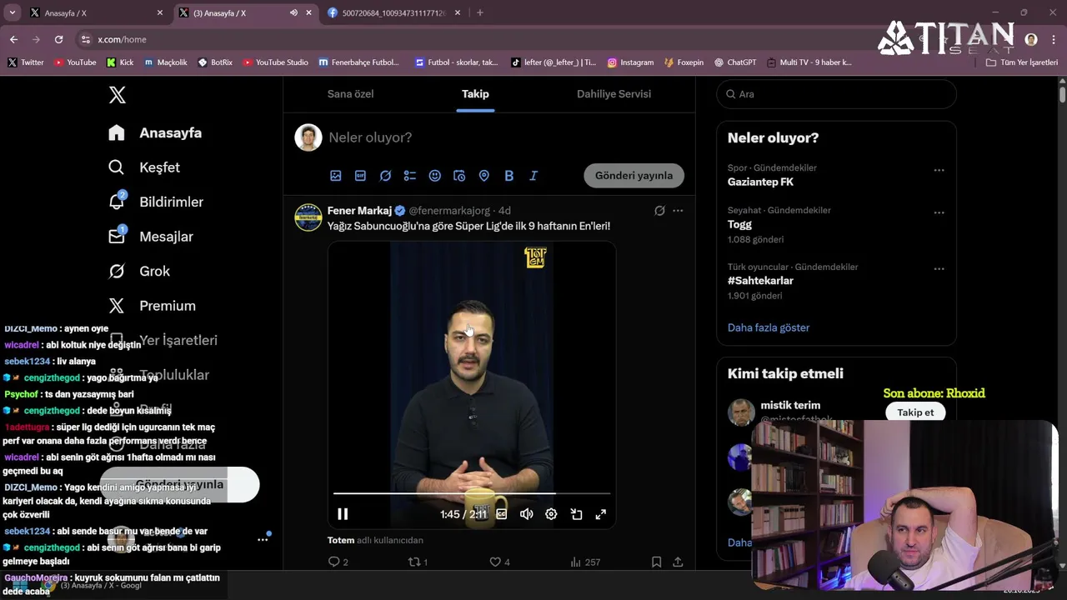Open Keşfet explore page
1067x600 pixels.
[x=144, y=167]
